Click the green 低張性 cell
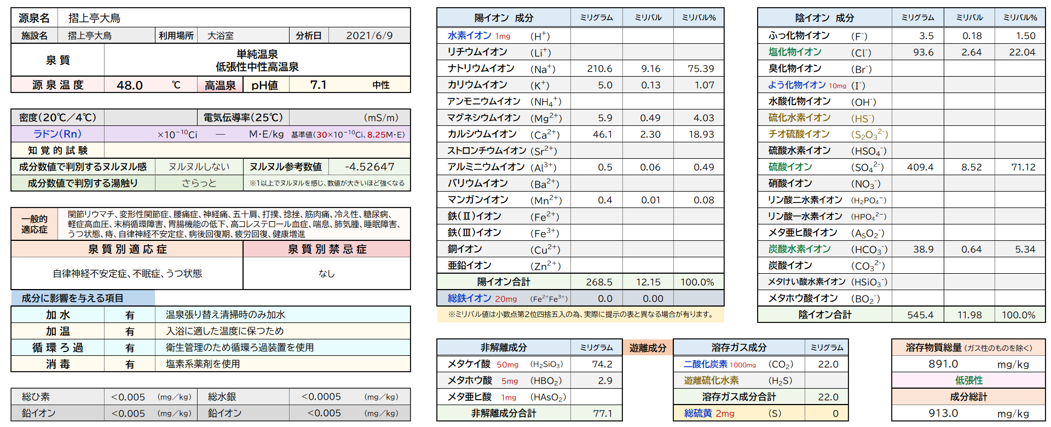This screenshot has height=427, width=1051. (968, 380)
